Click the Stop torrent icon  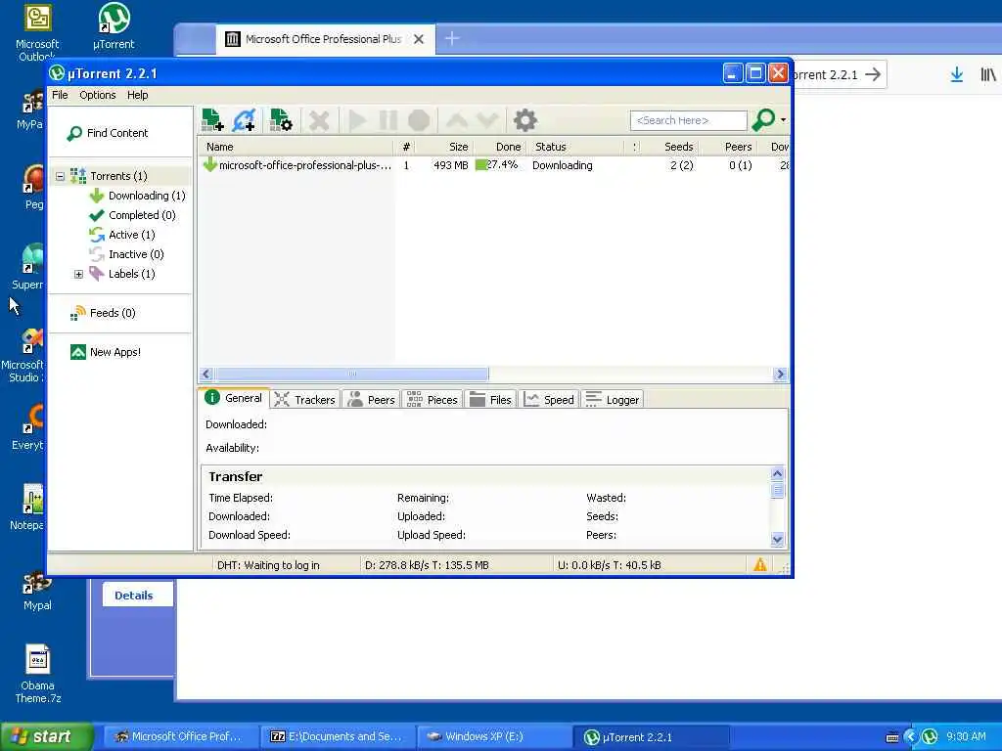[419, 120]
